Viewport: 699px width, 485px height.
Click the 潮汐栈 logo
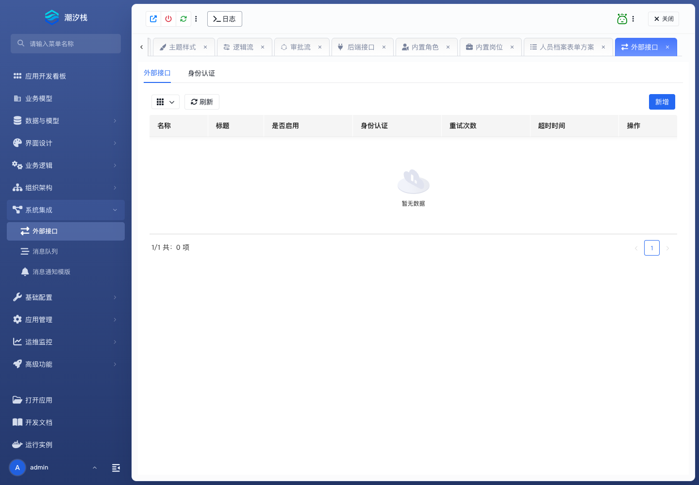click(66, 17)
